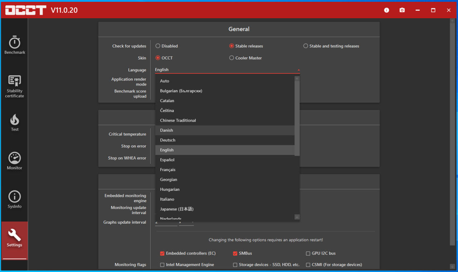Image resolution: width=458 pixels, height=272 pixels.
Task: Click the Stop on WHEA error label
Action: (127, 158)
